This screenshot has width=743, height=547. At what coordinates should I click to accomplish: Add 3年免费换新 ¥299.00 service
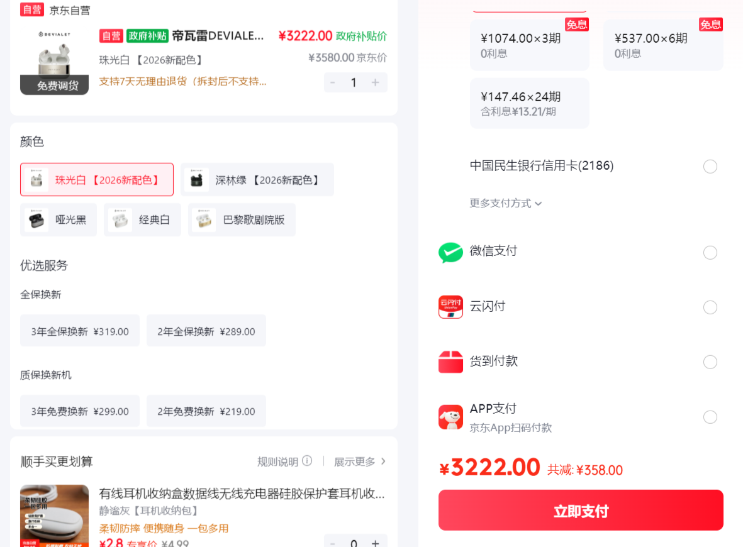click(x=80, y=411)
